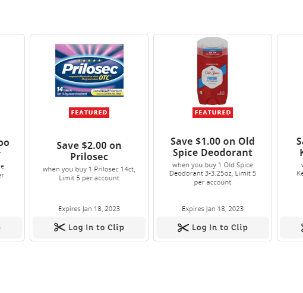Click the Prilosec 14ct limit description text

[89, 174]
